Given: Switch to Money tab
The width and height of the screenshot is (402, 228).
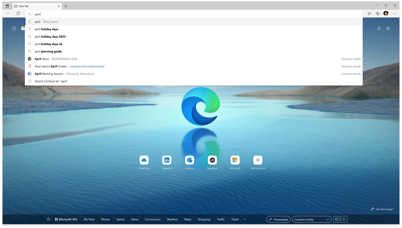Looking at the screenshot, I should pos(106,219).
